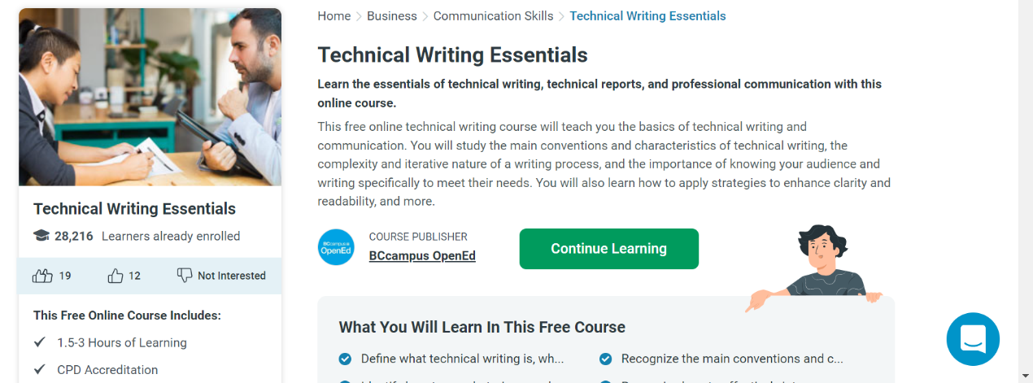Go to Home in the breadcrumb
This screenshot has width=1033, height=383.
[x=333, y=16]
